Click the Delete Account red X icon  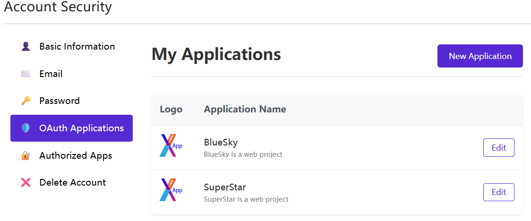[26, 182]
